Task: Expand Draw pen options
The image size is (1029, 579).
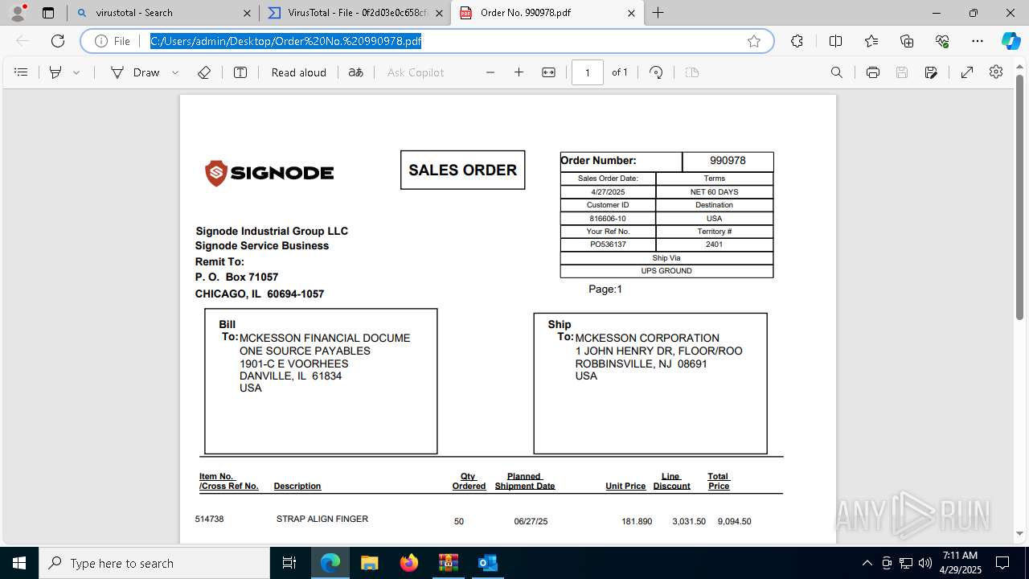Action: (175, 72)
